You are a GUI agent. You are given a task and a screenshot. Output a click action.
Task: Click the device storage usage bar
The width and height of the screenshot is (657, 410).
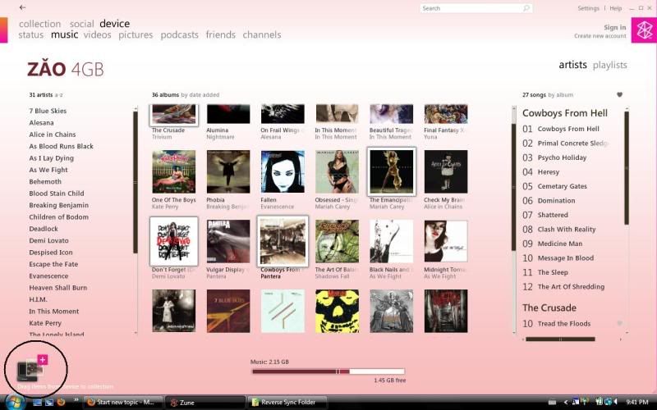point(328,371)
